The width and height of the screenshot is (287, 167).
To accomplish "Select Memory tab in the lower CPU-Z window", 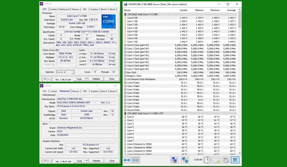I will (x=76, y=92).
